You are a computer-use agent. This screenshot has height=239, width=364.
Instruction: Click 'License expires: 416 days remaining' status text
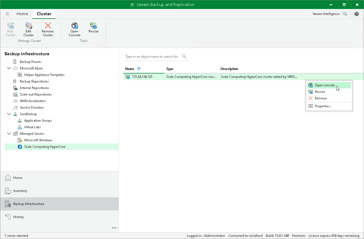334,236
